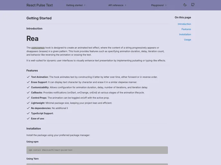Image resolution: width=221 pixels, height=165 pixels.
Task: Click the checkmark icon beside Callbacks
Action: 28,92
